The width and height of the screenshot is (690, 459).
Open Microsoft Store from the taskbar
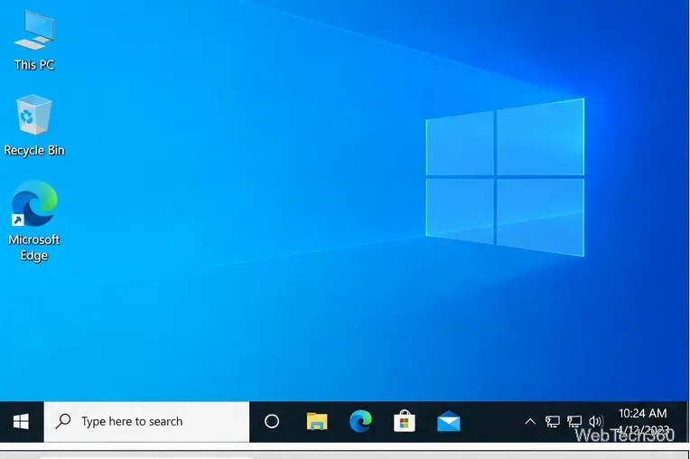click(x=405, y=422)
